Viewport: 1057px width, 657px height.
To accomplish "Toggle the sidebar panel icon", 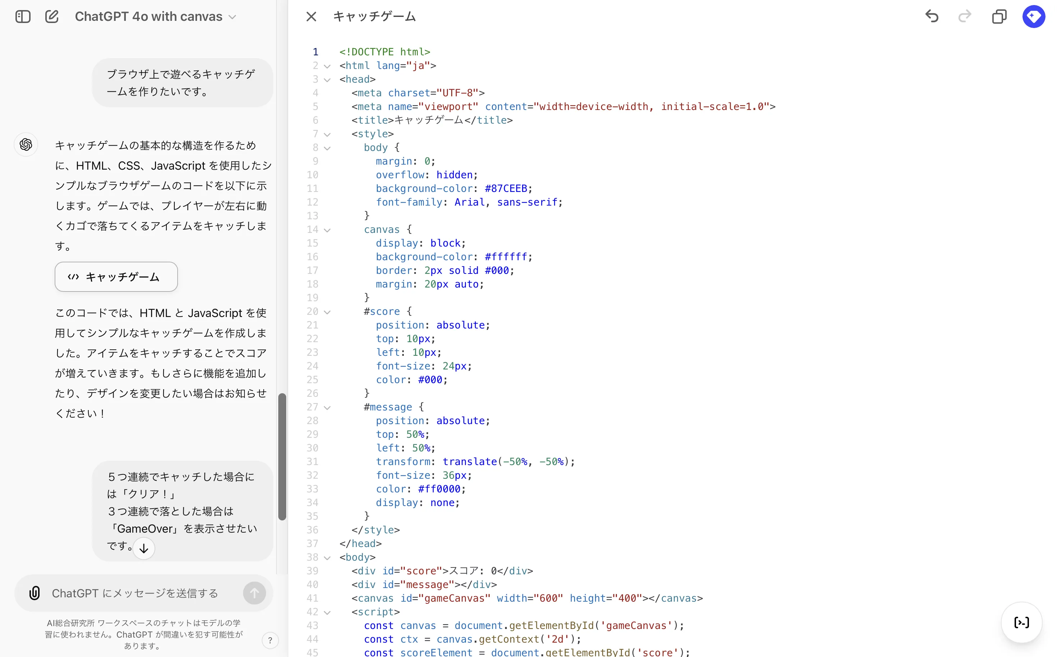I will coord(23,17).
